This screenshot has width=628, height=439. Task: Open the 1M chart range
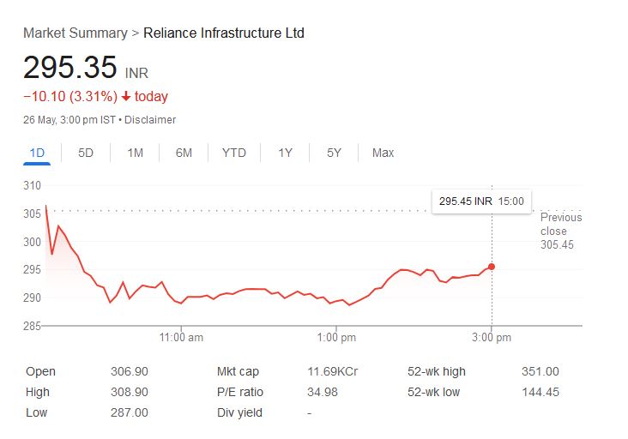(135, 153)
